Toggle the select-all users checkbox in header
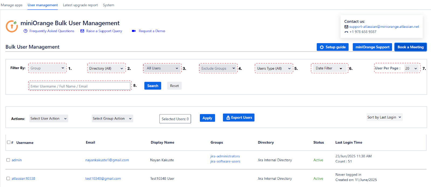Viewport: 431px width, 187px height. tap(9, 142)
